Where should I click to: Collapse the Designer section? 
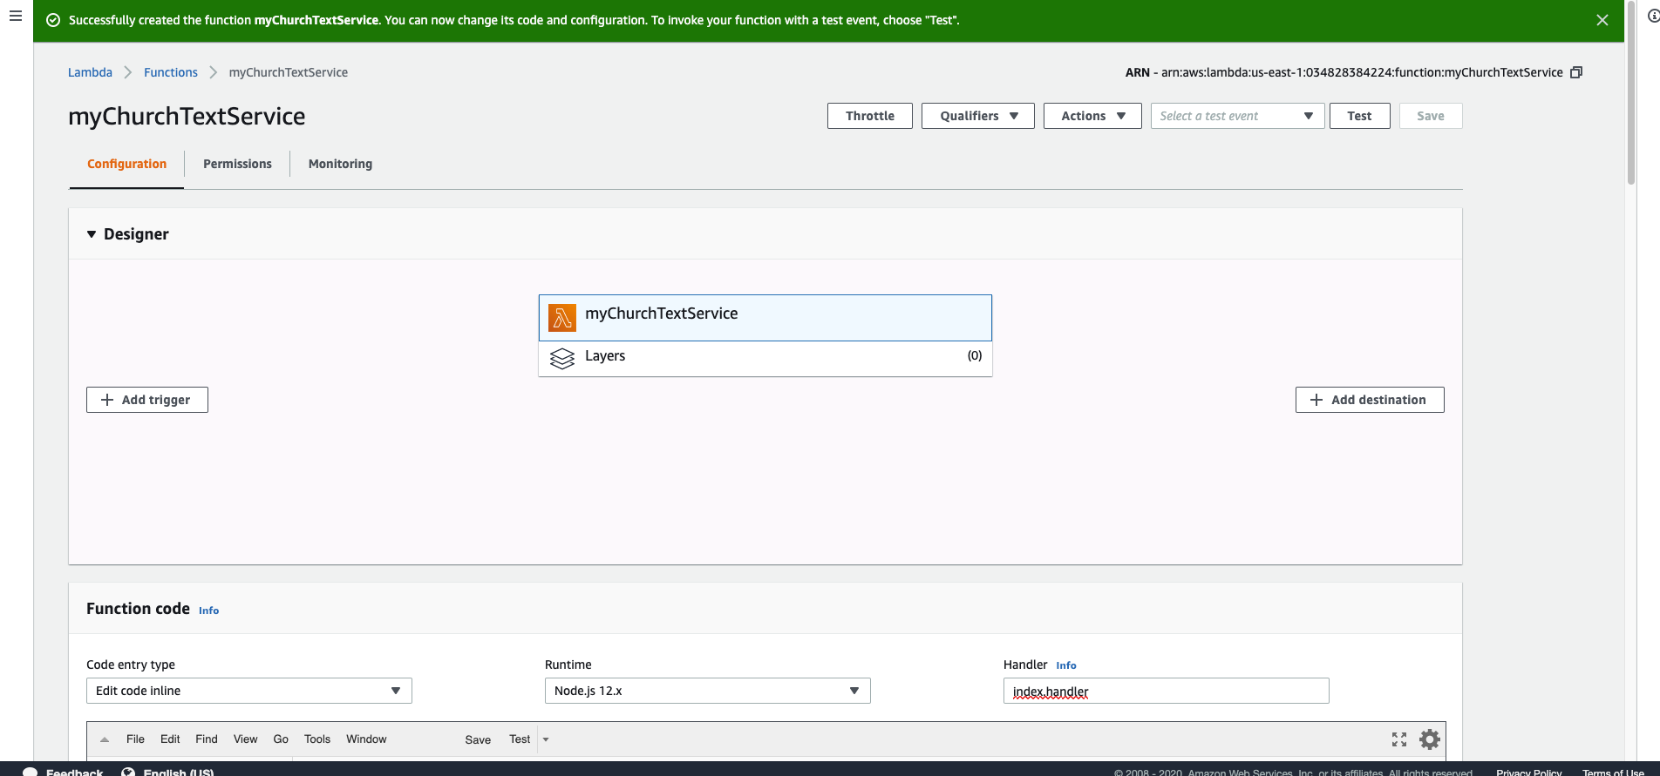pyautogui.click(x=92, y=234)
